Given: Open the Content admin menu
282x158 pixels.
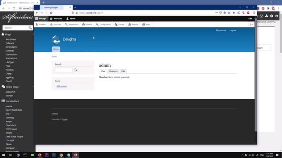Looking at the screenshot, I should pos(41,25).
